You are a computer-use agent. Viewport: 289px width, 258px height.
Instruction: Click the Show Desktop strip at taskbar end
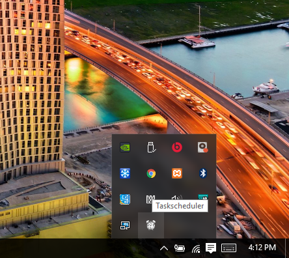[287, 248]
